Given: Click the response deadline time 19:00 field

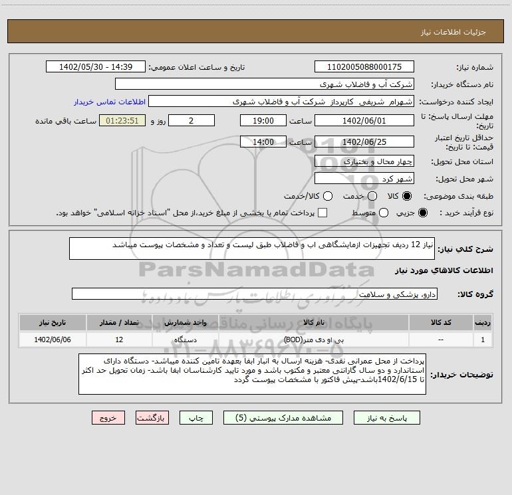Looking at the screenshot, I should 263,120.
